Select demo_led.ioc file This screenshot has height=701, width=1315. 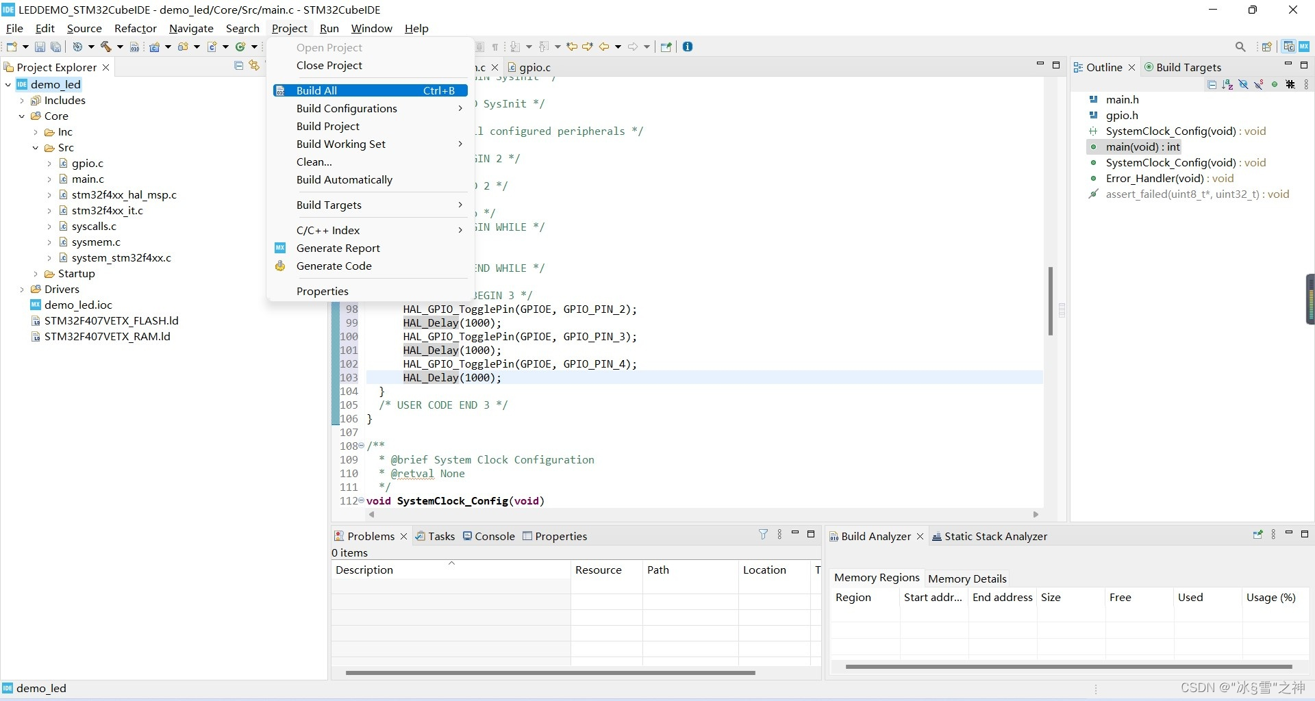71,305
